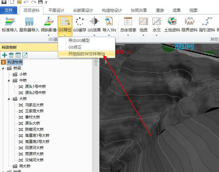219x172 pixels.
Task: Select 原头1号中桥 tree item
Action: point(35,87)
